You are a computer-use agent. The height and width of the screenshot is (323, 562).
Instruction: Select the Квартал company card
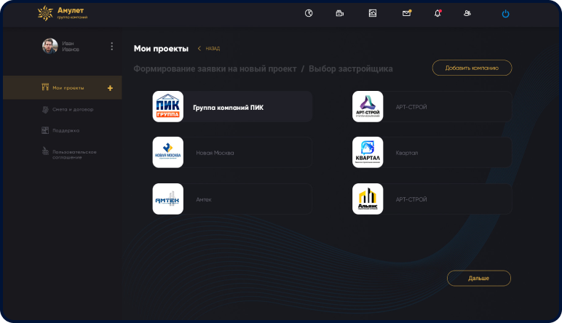pyautogui.click(x=432, y=152)
